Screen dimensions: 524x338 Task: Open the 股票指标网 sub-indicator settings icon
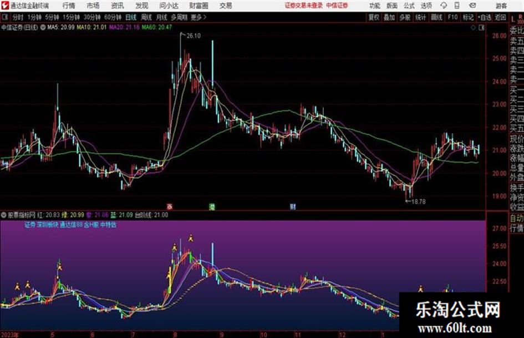click(4, 215)
